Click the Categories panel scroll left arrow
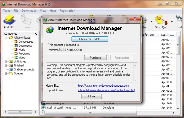Viewport: 184px width, 118px height. (x=5, y=112)
